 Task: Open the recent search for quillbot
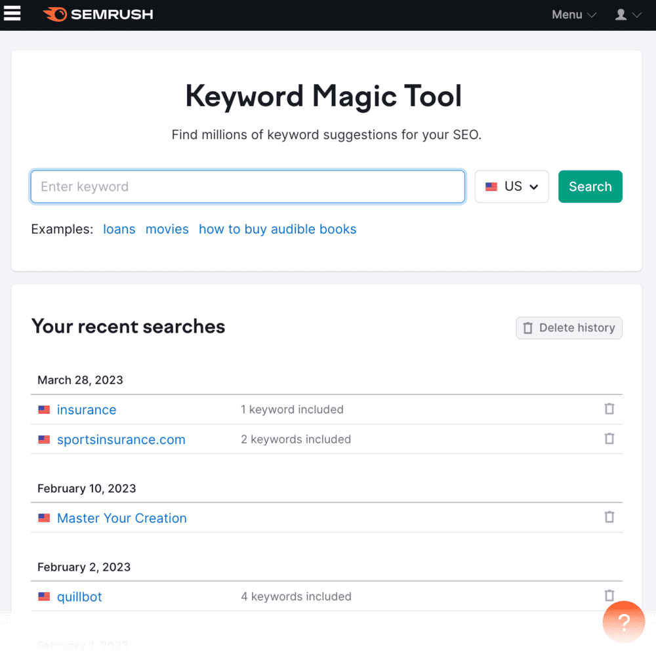click(x=79, y=596)
